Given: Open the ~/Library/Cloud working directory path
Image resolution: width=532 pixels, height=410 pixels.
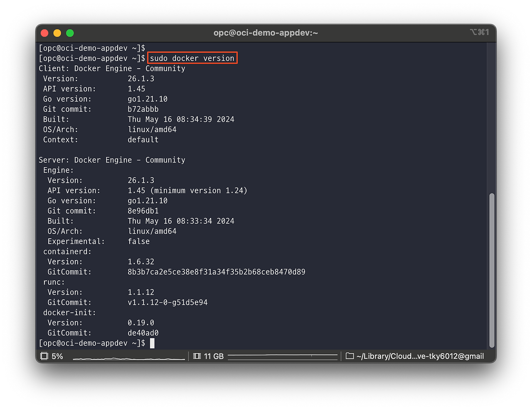Looking at the screenshot, I should (420, 356).
